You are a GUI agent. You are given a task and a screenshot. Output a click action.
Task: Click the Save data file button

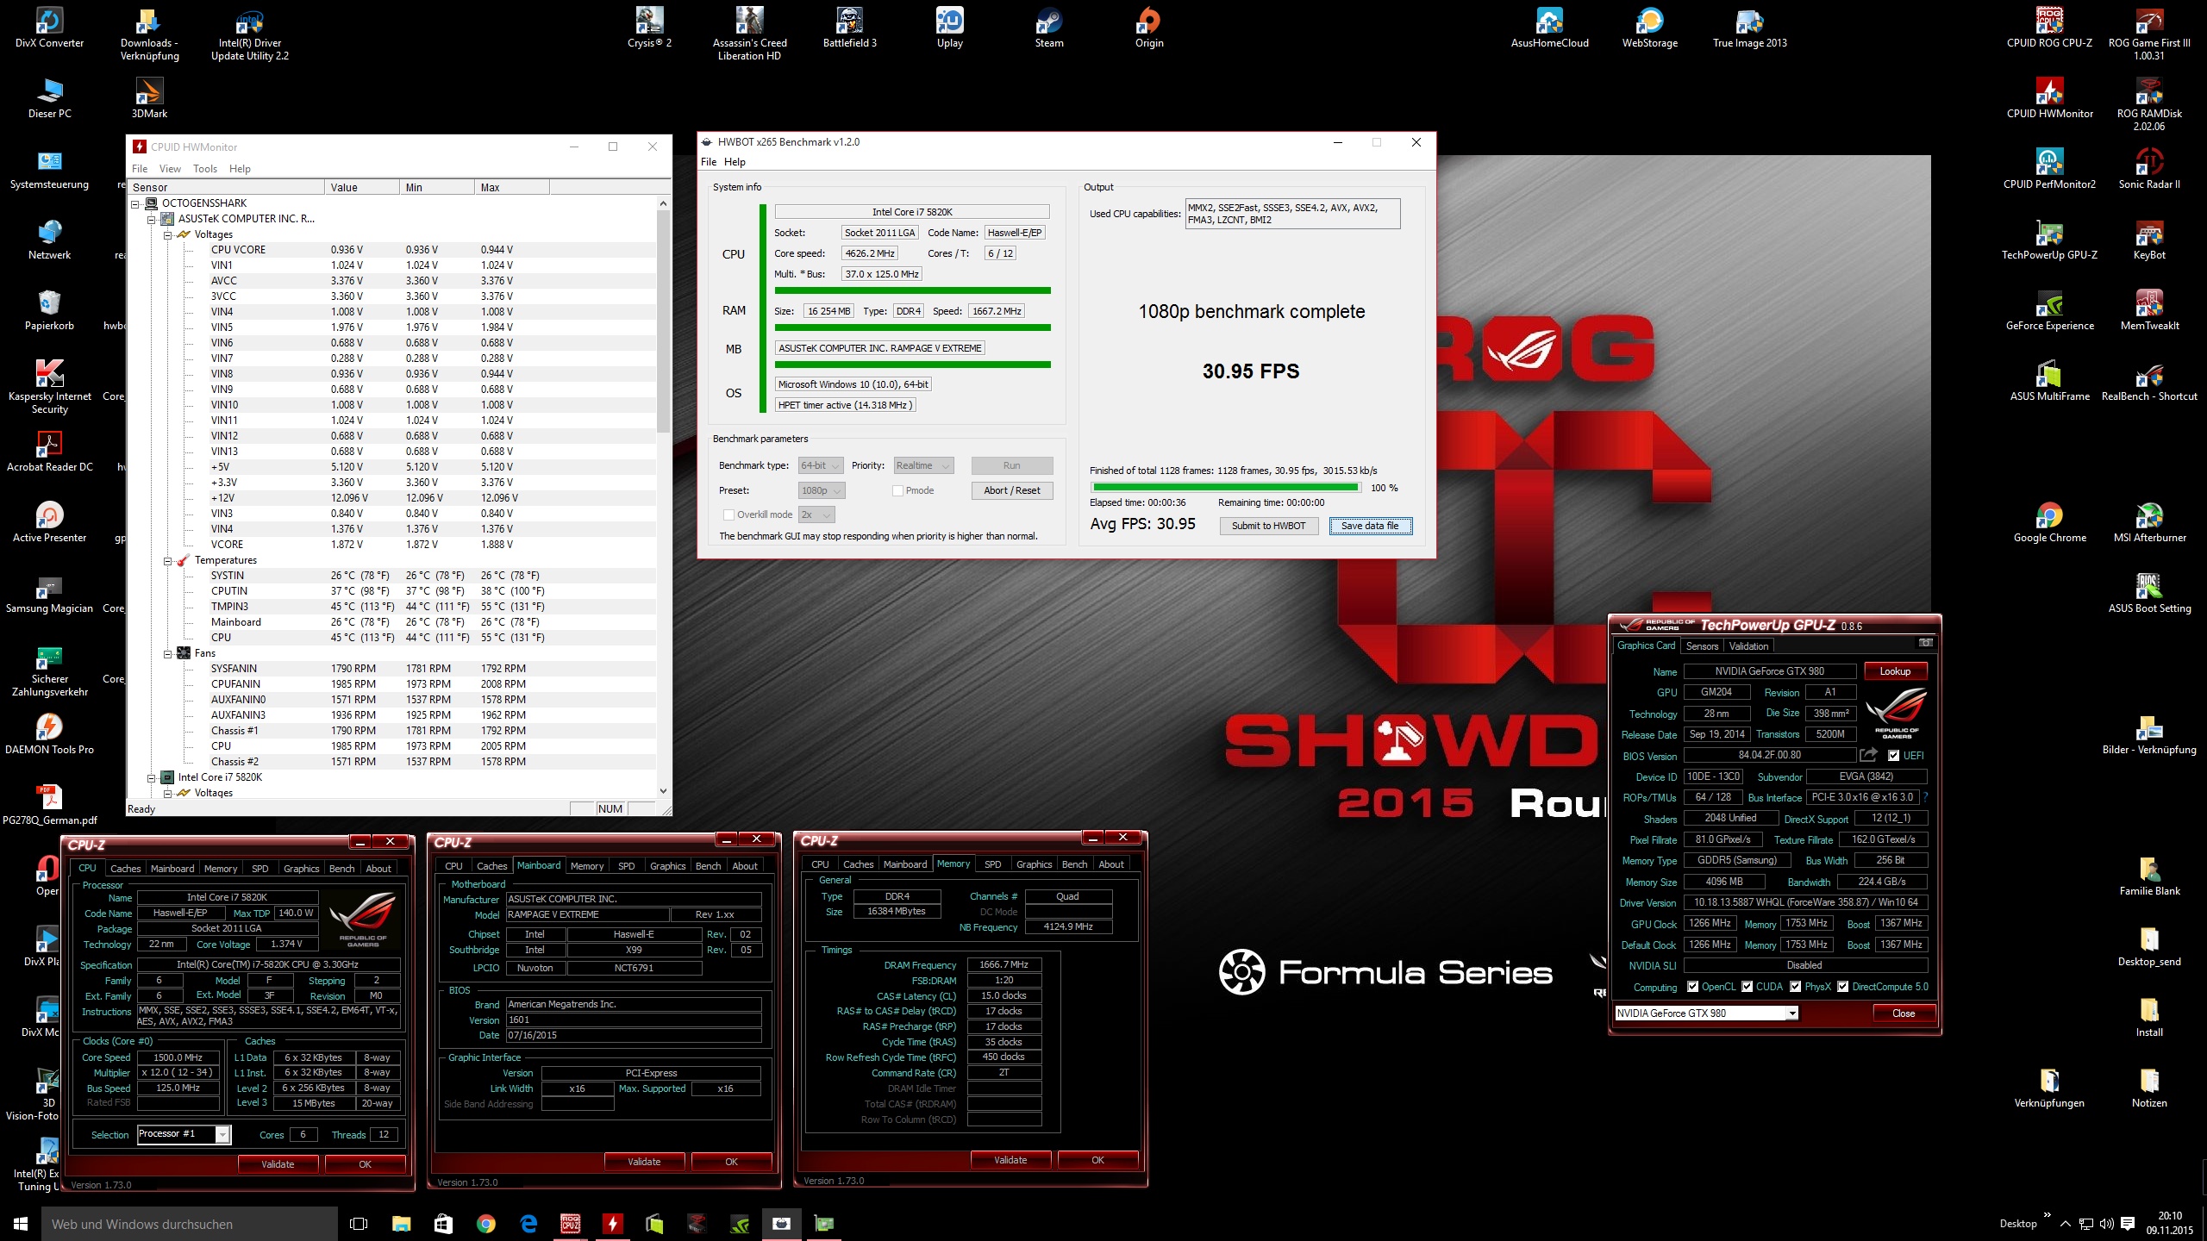point(1370,526)
